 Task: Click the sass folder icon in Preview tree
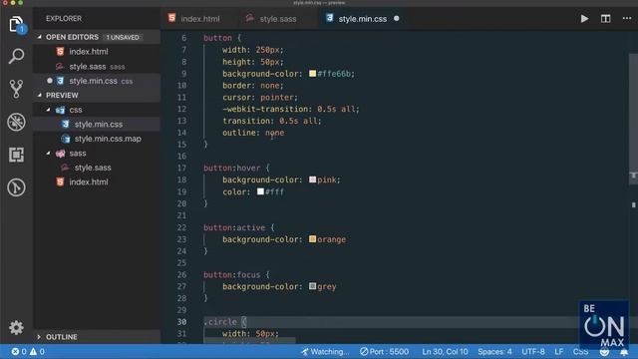tap(60, 153)
